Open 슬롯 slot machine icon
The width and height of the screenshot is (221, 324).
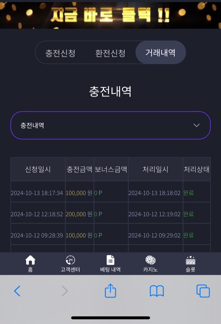click(190, 260)
